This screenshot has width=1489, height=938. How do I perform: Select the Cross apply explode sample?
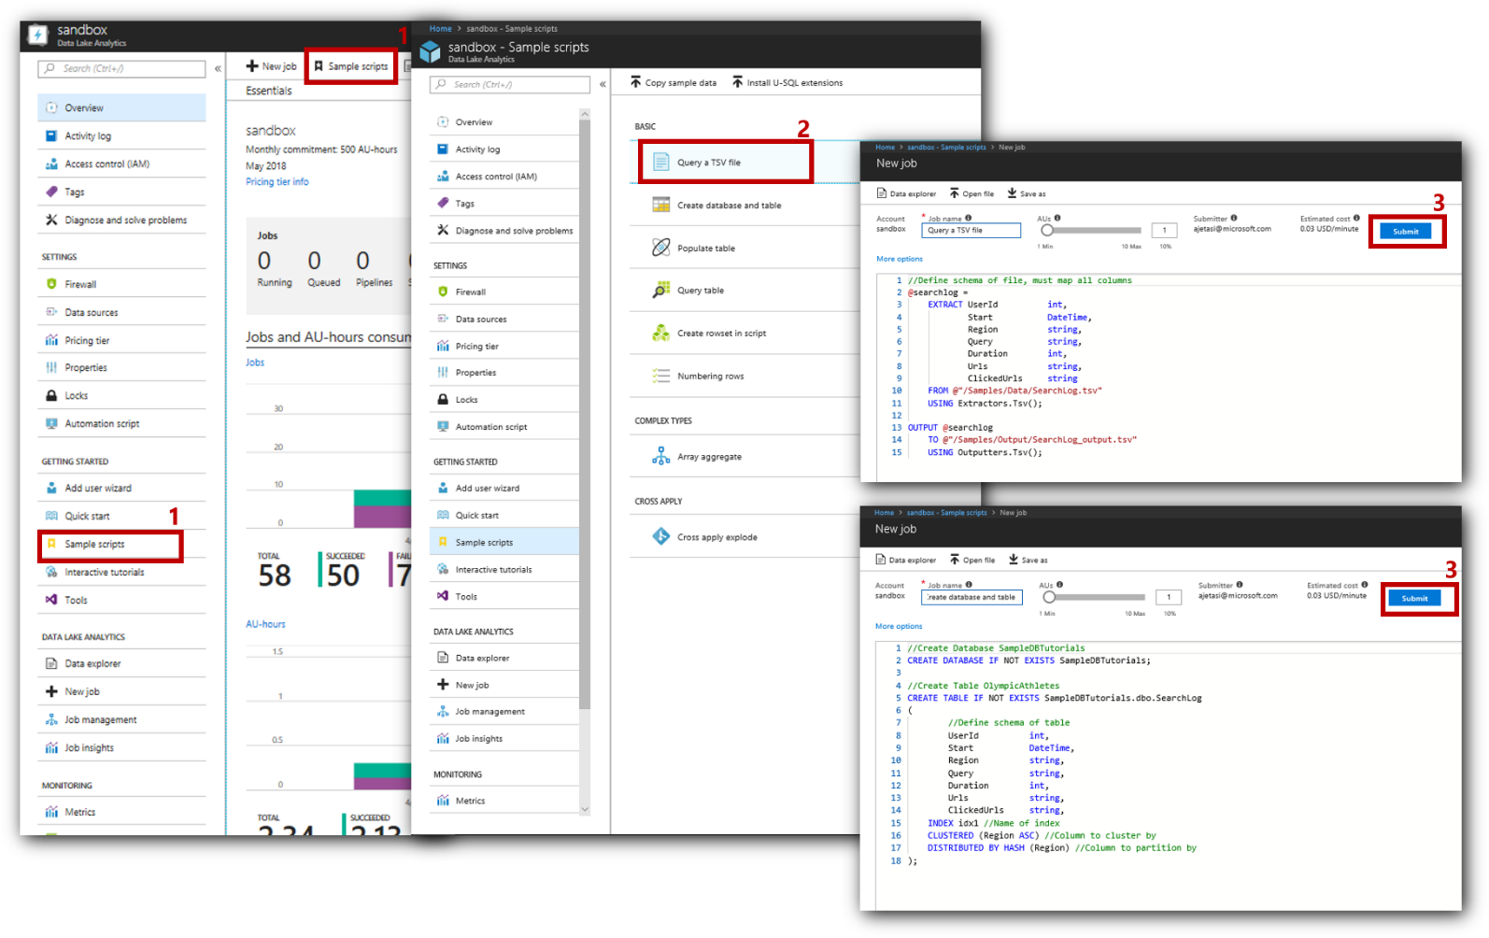point(744,537)
